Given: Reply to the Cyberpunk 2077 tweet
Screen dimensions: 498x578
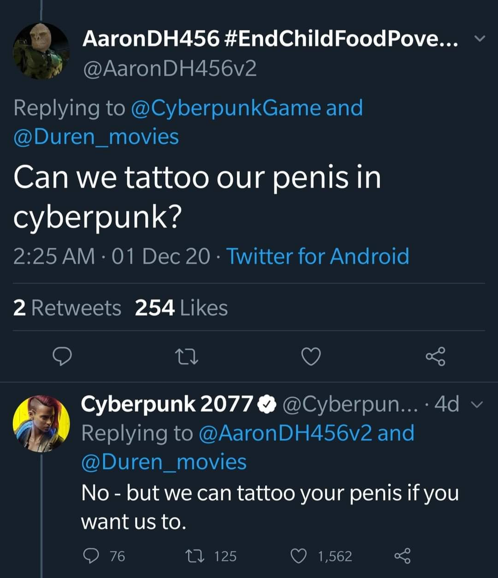Looking at the screenshot, I should click(x=89, y=556).
